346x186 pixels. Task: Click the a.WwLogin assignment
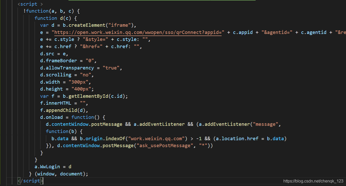click(x=53, y=167)
